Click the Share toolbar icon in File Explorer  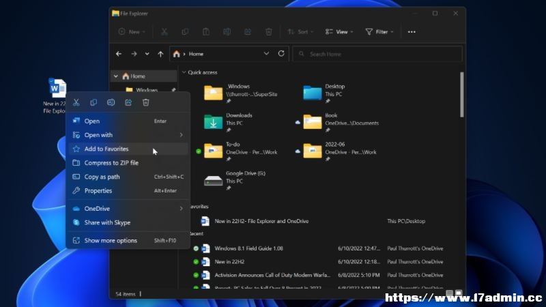tap(248, 31)
